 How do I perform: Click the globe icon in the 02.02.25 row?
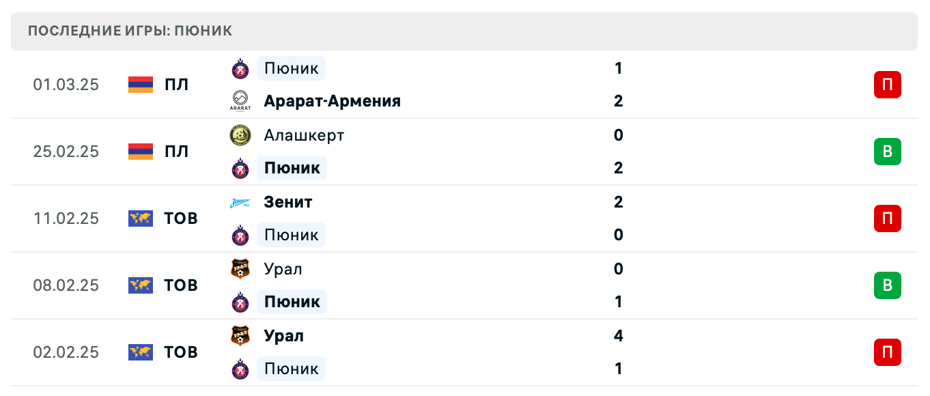pos(139,352)
